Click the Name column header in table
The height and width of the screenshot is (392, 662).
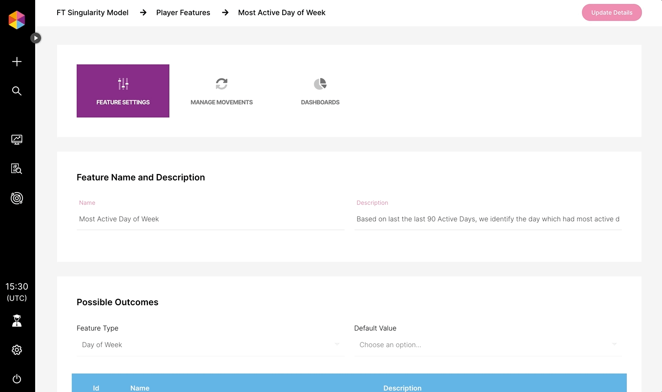click(140, 388)
